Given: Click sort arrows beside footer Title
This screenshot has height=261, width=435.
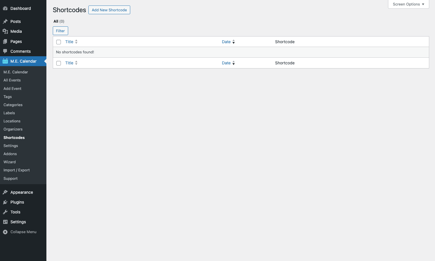Looking at the screenshot, I should [x=76, y=63].
